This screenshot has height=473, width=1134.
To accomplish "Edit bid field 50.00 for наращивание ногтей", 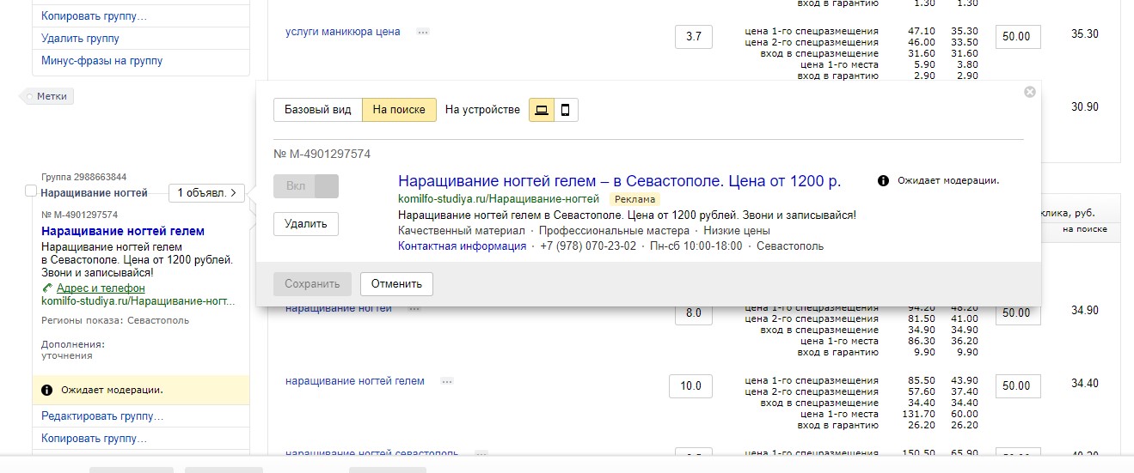I will pyautogui.click(x=1018, y=313).
